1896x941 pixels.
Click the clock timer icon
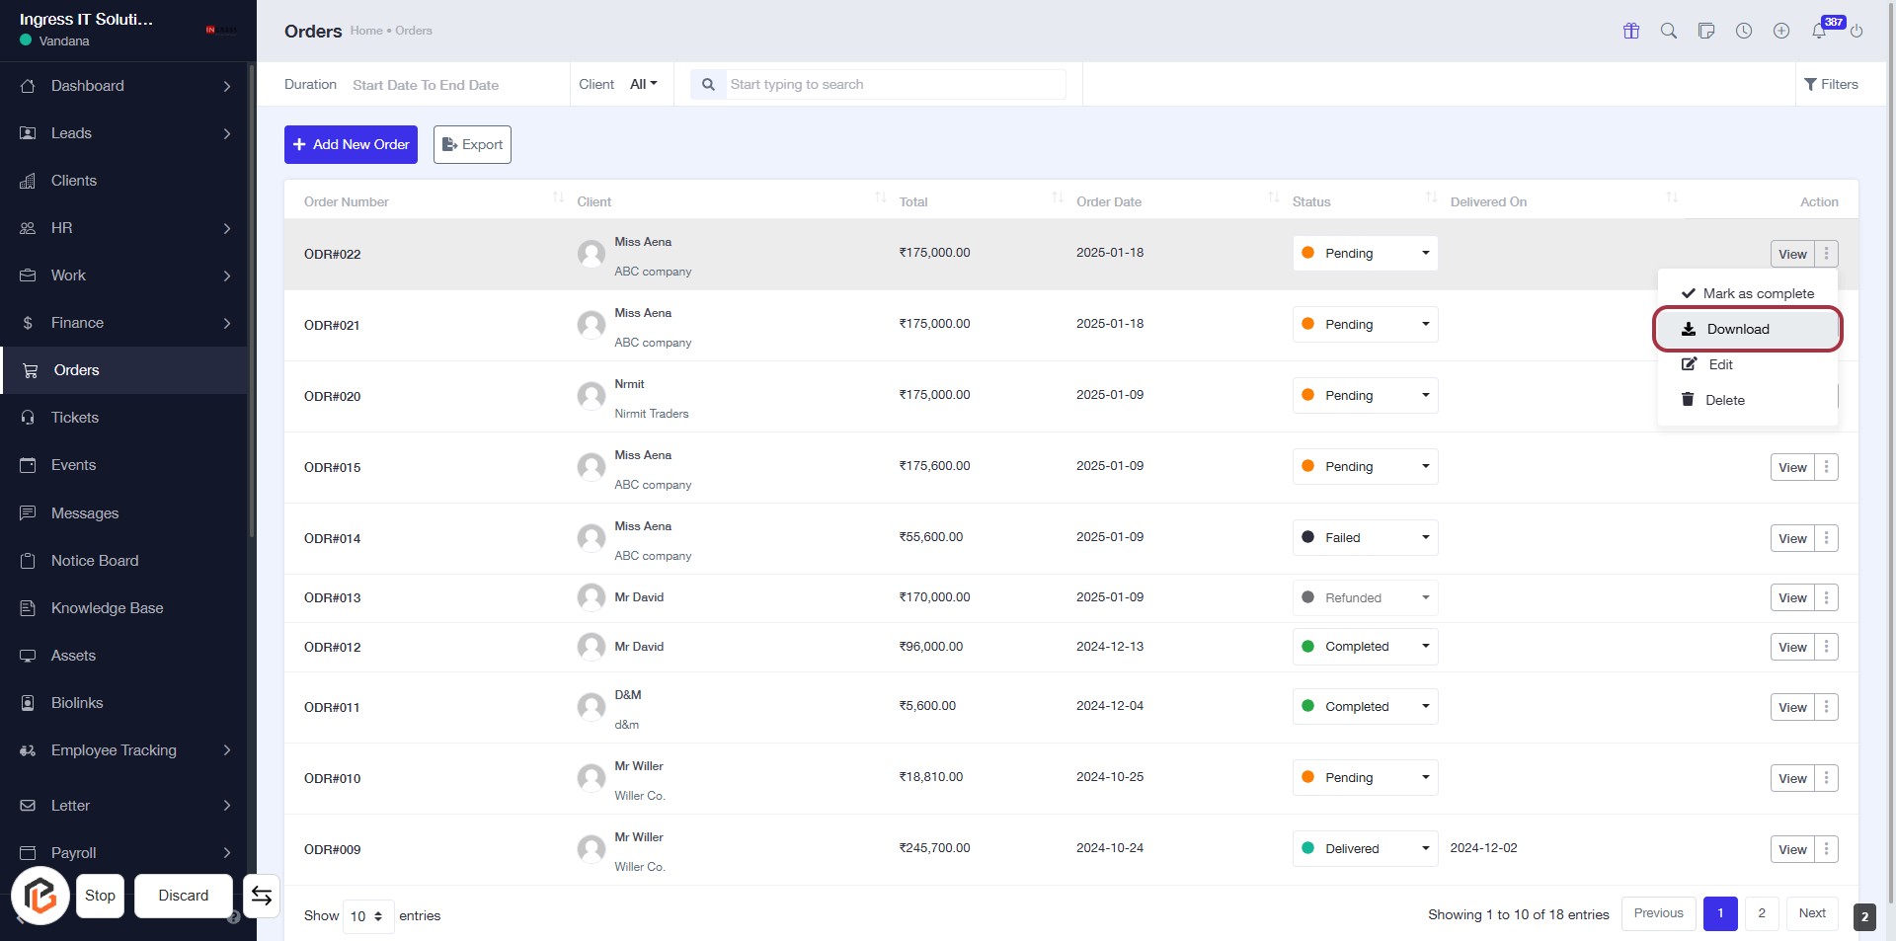click(1743, 31)
